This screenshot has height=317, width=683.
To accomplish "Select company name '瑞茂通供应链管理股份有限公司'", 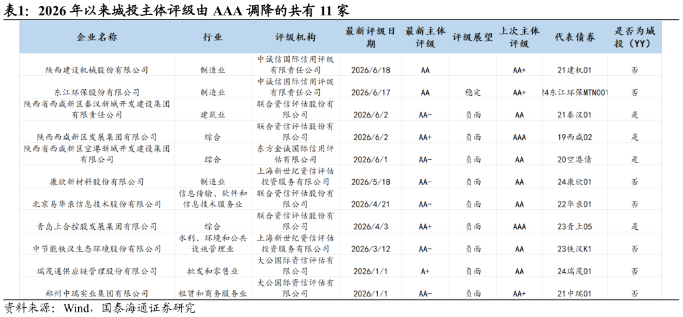I will [97, 271].
